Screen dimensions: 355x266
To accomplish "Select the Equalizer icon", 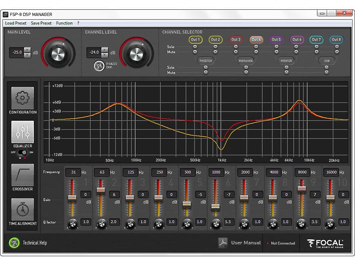I will pyautogui.click(x=22, y=132).
